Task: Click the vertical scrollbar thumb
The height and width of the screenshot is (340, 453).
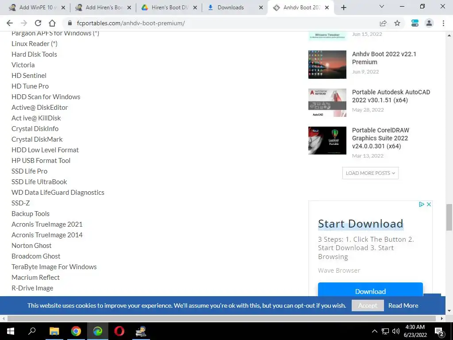Action: [x=449, y=217]
